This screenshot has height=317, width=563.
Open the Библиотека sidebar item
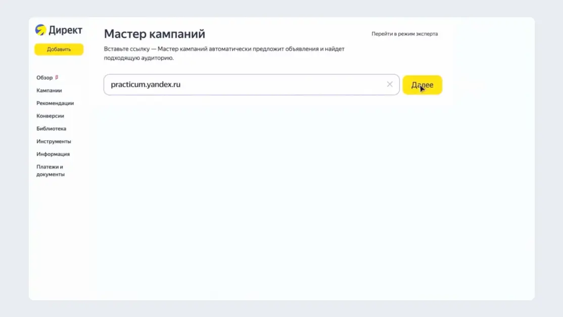[x=52, y=128]
